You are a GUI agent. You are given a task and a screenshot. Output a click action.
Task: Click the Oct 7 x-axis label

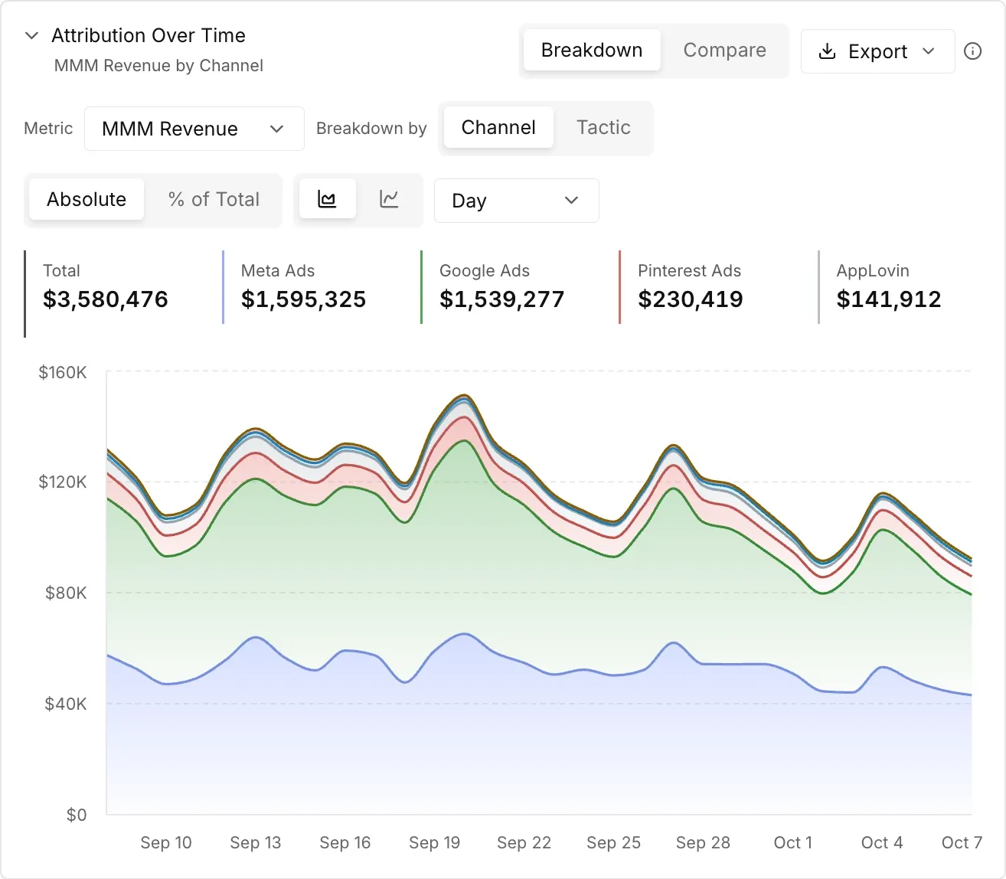tap(962, 842)
